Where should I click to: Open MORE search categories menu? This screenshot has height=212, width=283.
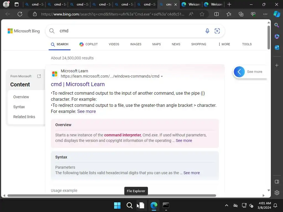point(224,44)
